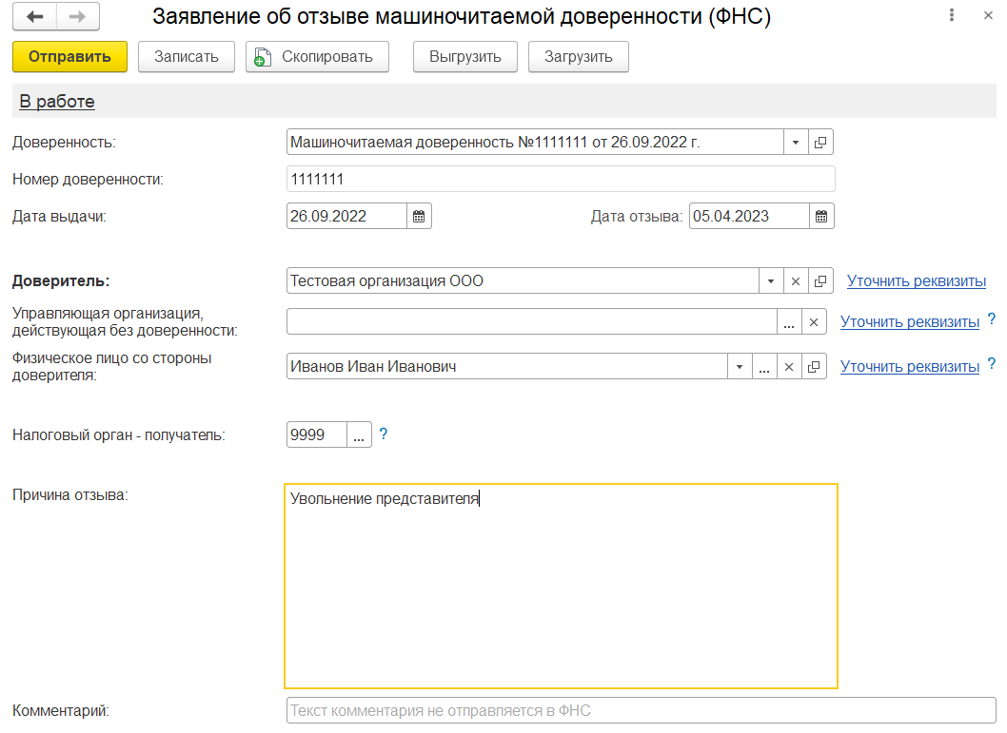Clear the Физическое лицо field
The height and width of the screenshot is (733, 1007).
(x=789, y=366)
